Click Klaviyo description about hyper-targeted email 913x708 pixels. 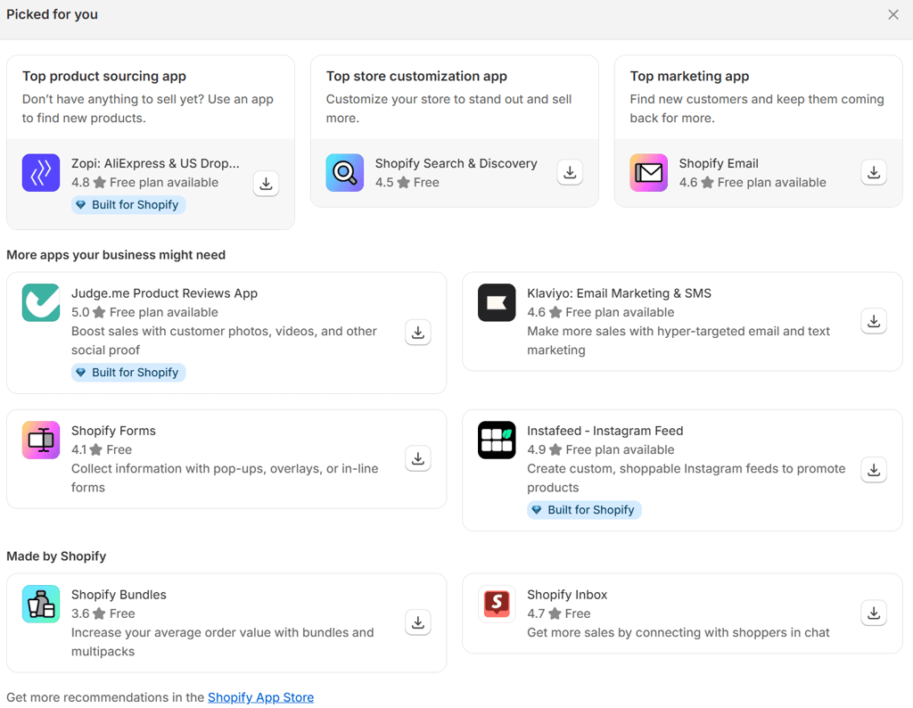click(679, 341)
